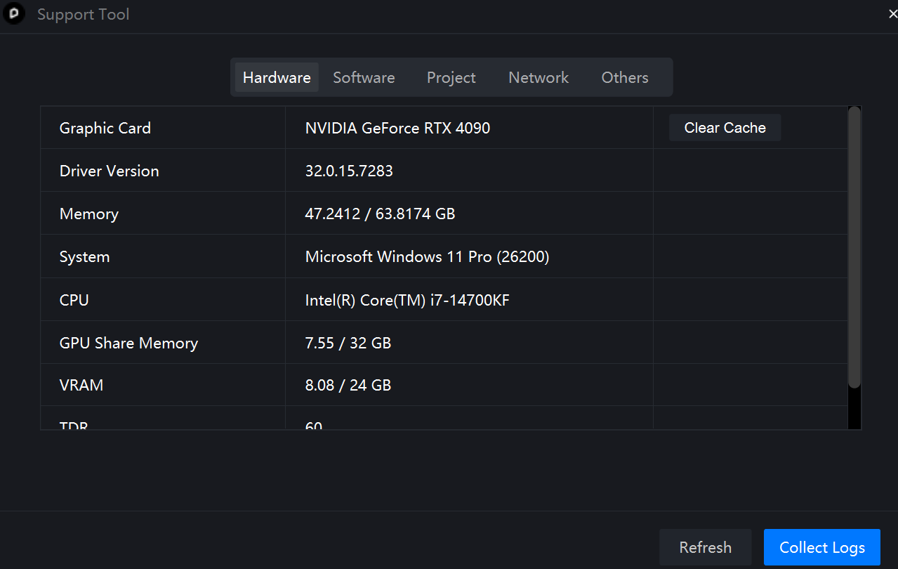This screenshot has width=898, height=569.
Task: Click the app logo in title bar
Action: [14, 15]
